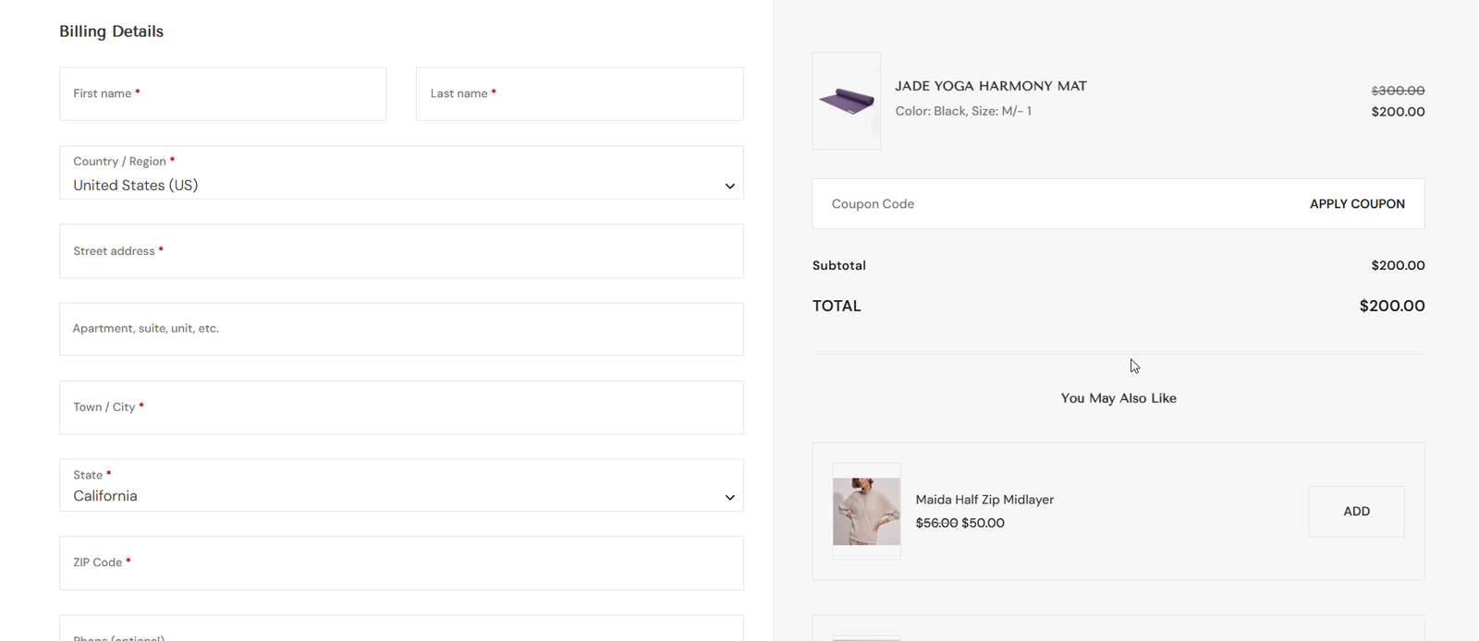Focus the ZIP Code field
Screen dimensions: 1479x641
click(x=400, y=563)
